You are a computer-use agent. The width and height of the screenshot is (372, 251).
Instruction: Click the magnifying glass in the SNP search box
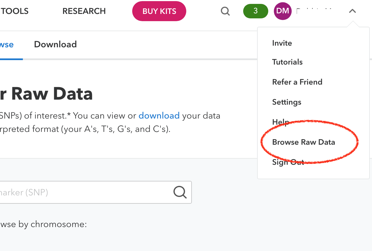coord(180,192)
